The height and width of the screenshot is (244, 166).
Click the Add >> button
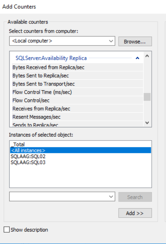135,213
